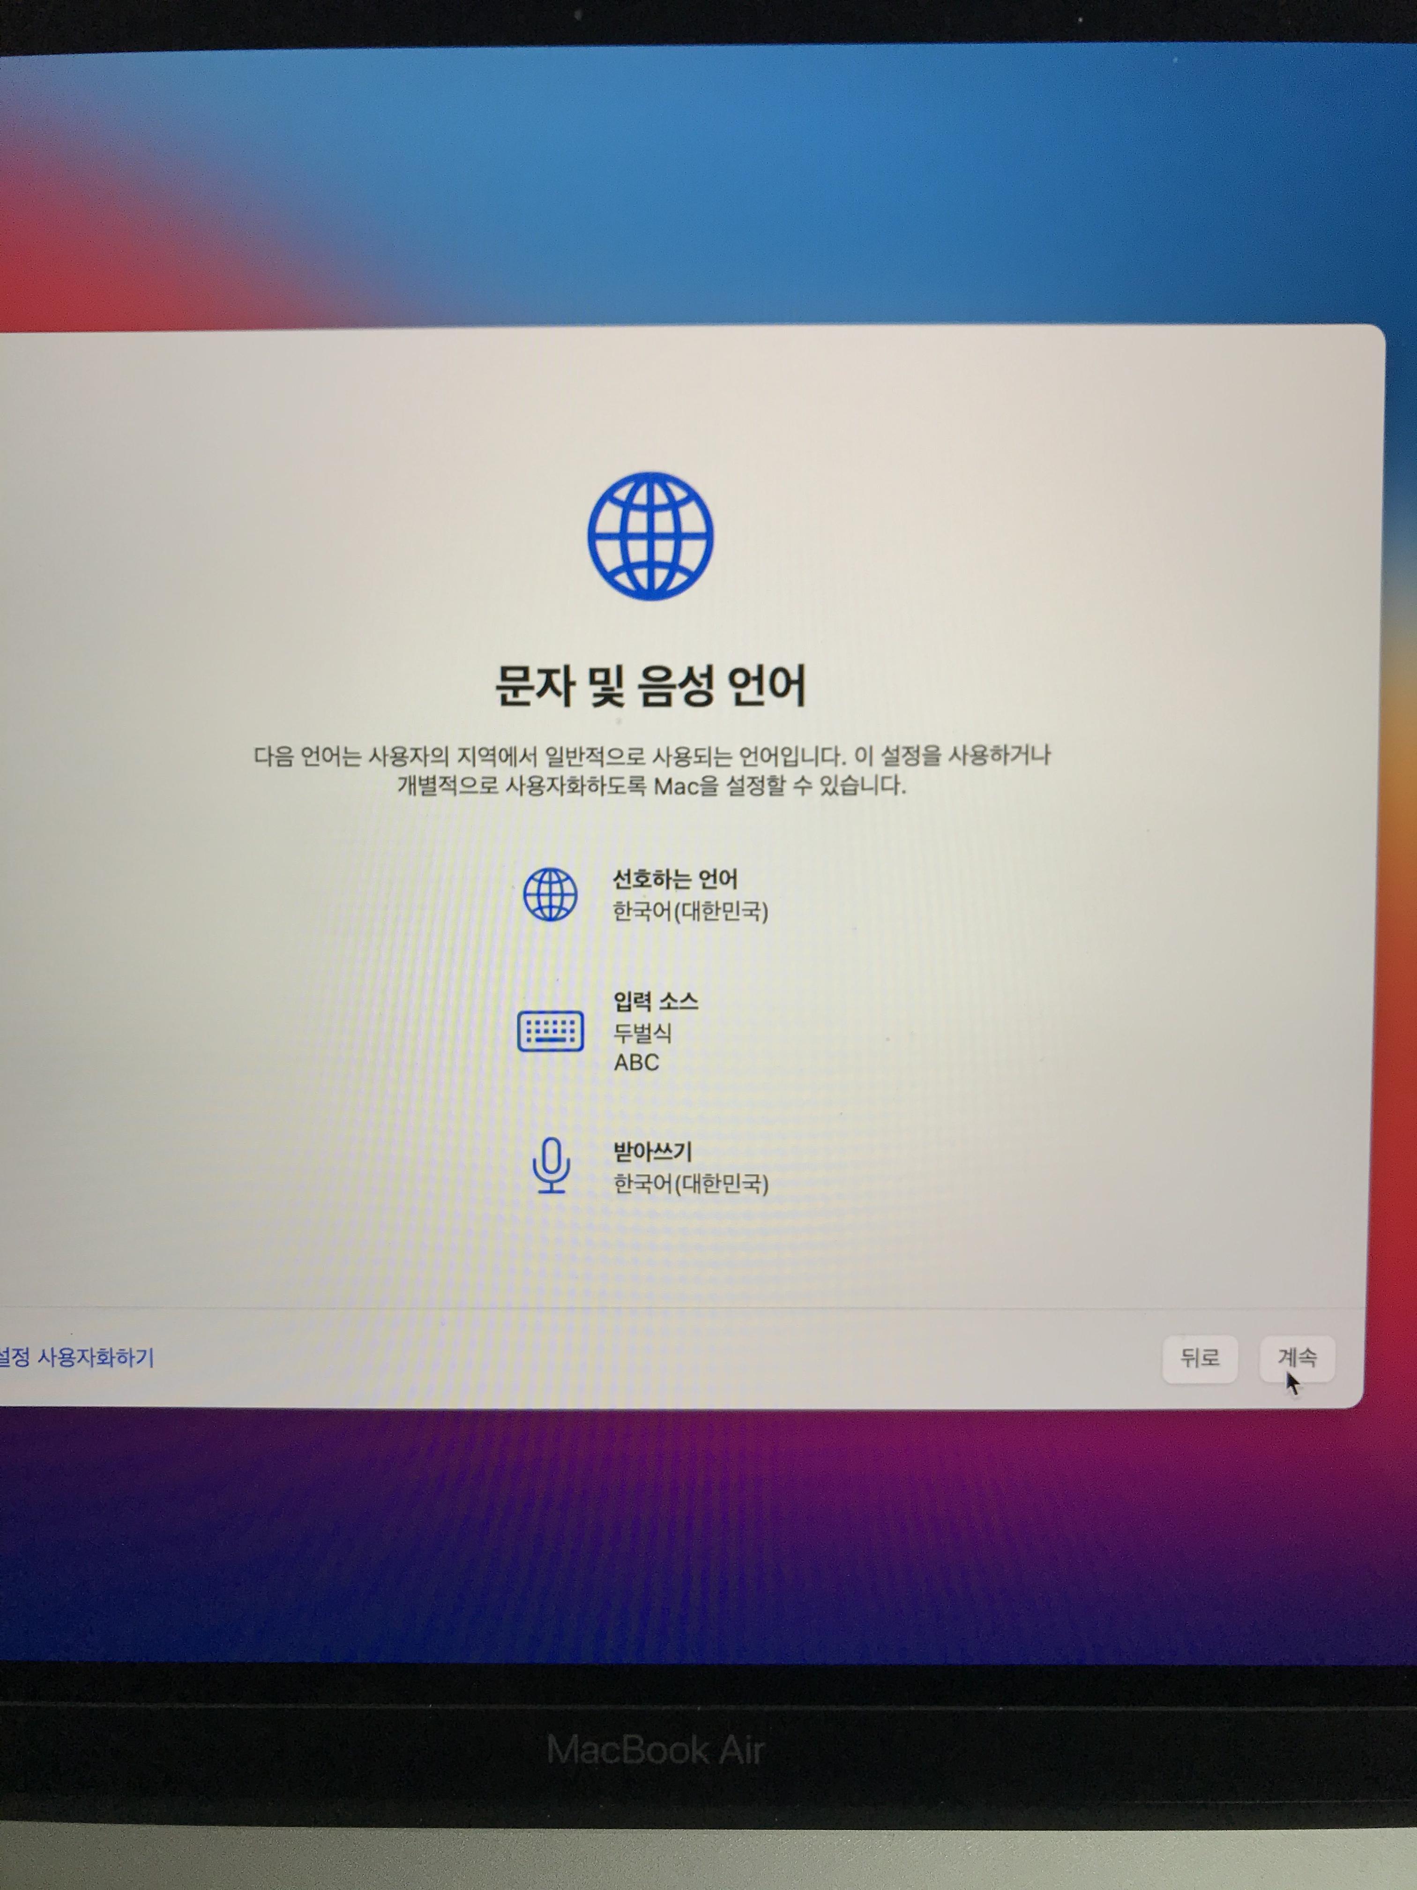Screen dimensions: 1417x1890
Task: Click the microphone icon beside 받아쓰기
Action: point(551,1164)
